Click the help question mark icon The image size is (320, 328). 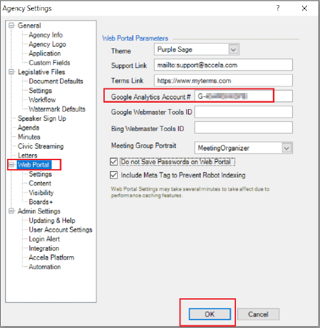click(x=278, y=8)
